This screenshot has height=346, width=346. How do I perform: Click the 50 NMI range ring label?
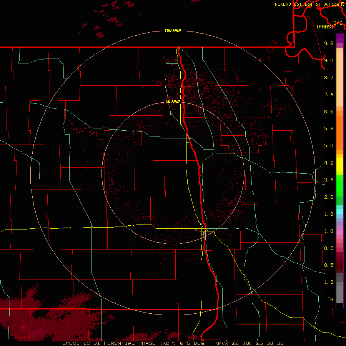173,101
